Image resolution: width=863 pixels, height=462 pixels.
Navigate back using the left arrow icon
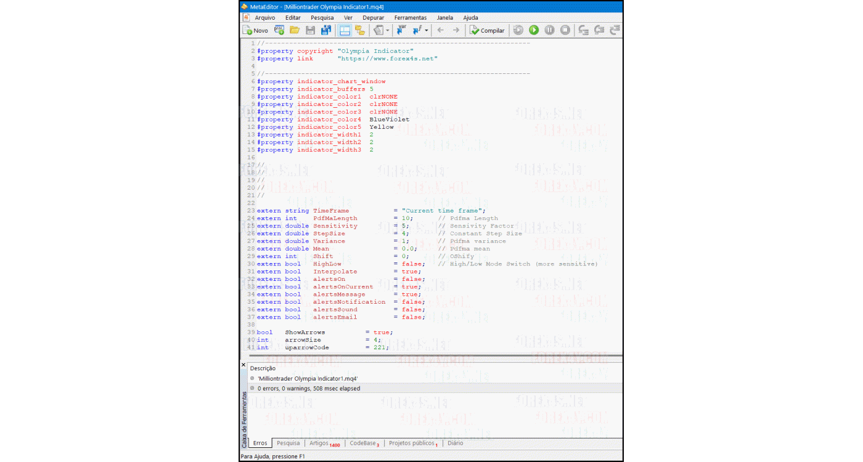[x=441, y=30]
